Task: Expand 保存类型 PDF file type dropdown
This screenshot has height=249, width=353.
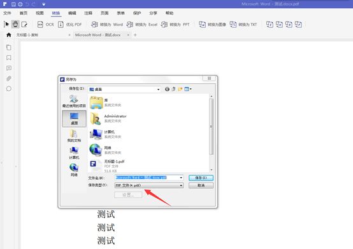Action: pyautogui.click(x=149, y=185)
